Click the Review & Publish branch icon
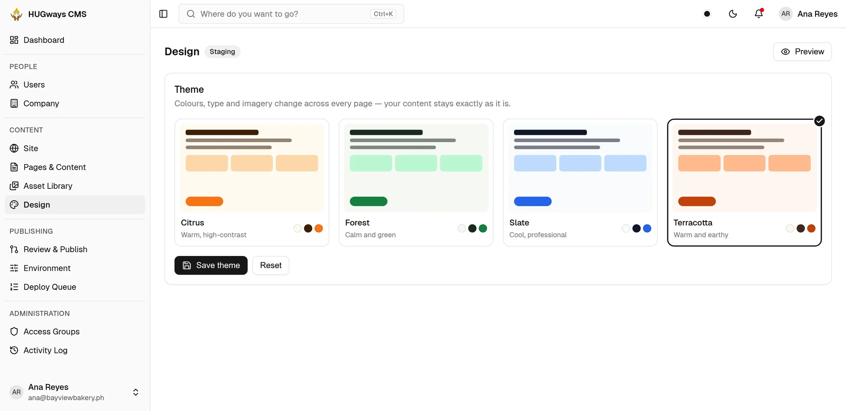846x411 pixels. pos(14,249)
